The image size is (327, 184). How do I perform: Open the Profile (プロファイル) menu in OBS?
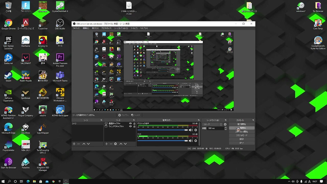pyautogui.click(x=106, y=28)
